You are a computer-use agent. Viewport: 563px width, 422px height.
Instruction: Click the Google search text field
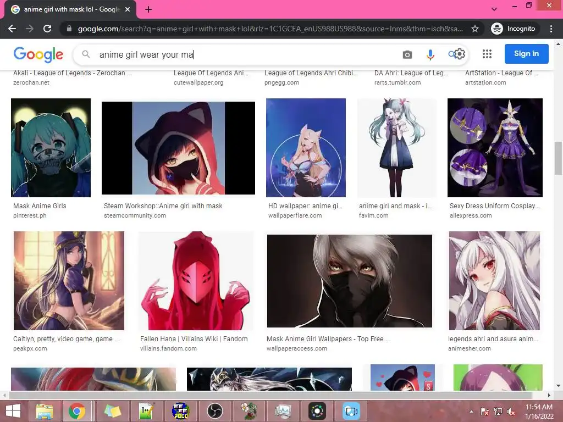[x=244, y=54]
